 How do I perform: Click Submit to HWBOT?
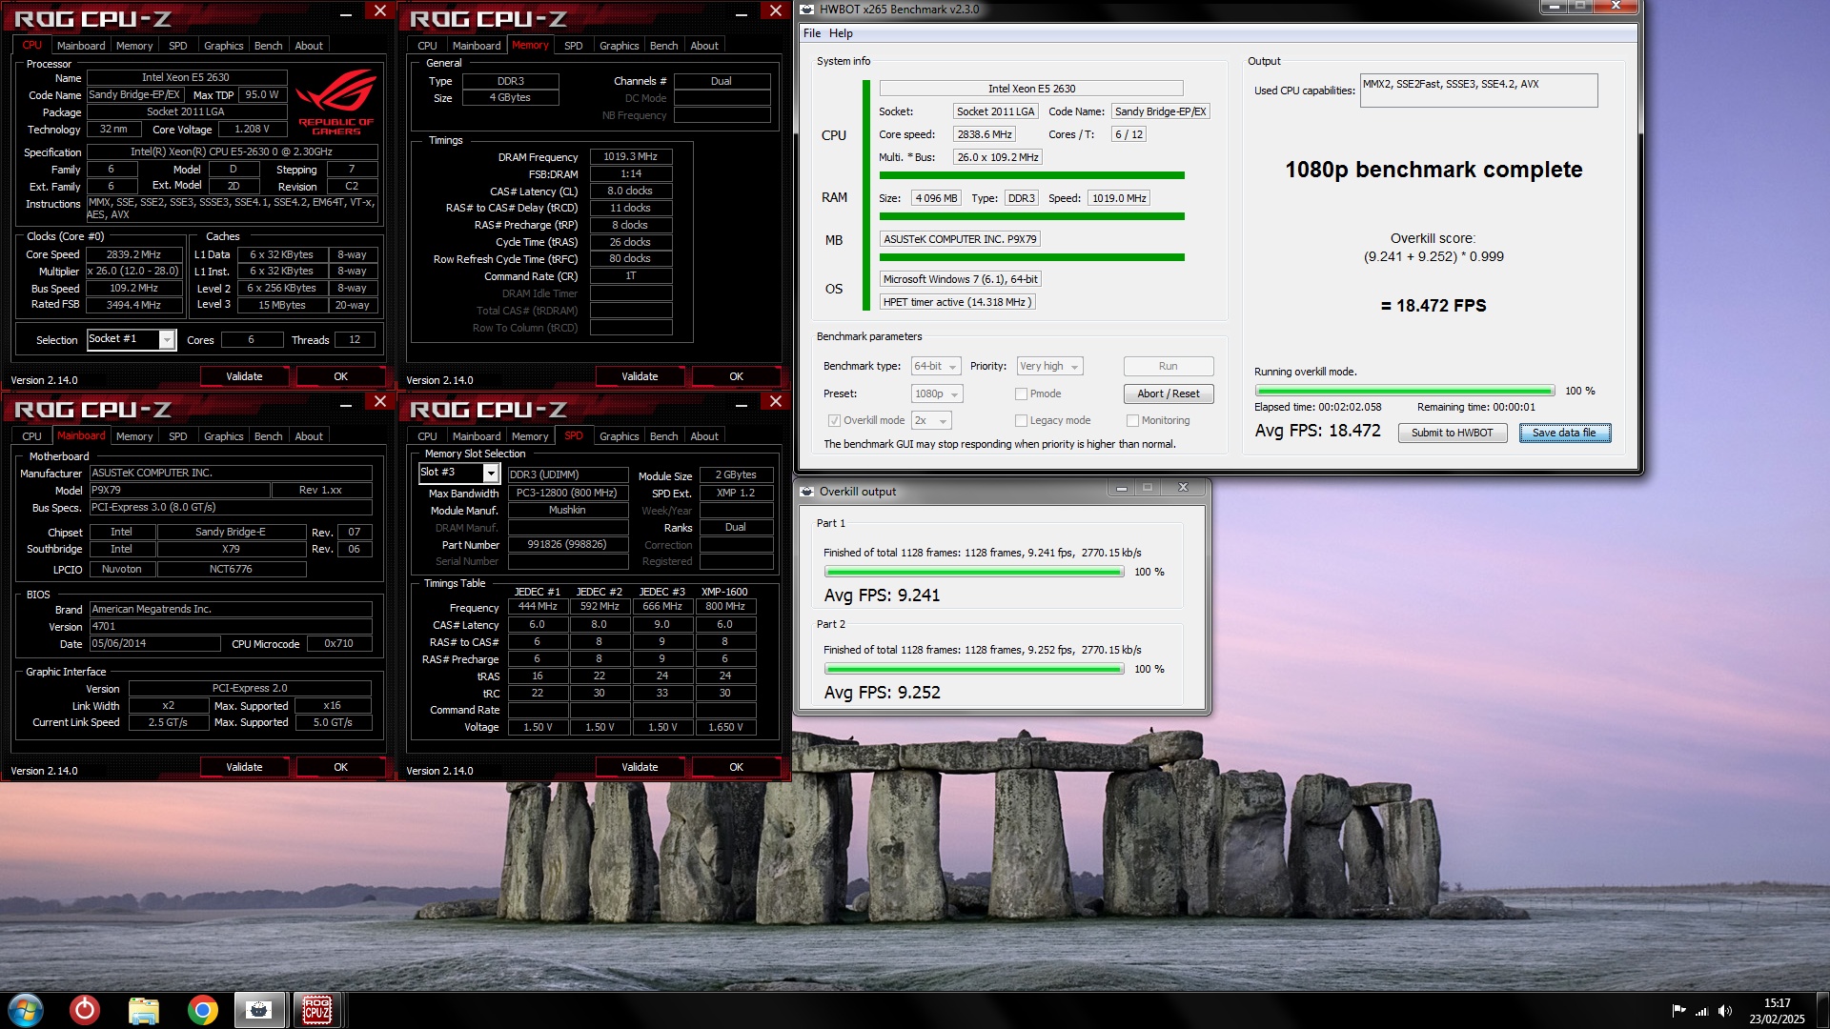1453,433
